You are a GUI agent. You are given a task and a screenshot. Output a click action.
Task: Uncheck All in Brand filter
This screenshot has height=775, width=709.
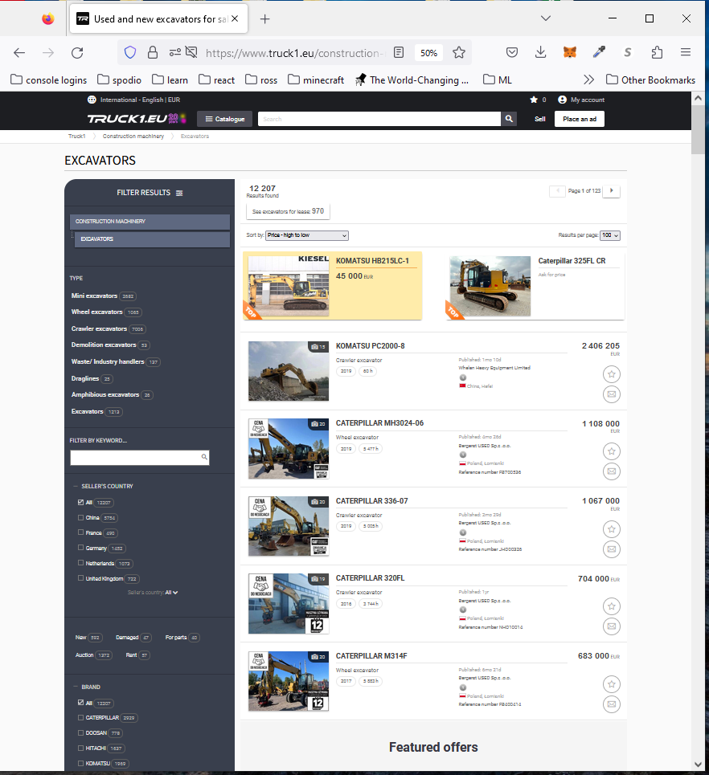coord(80,703)
